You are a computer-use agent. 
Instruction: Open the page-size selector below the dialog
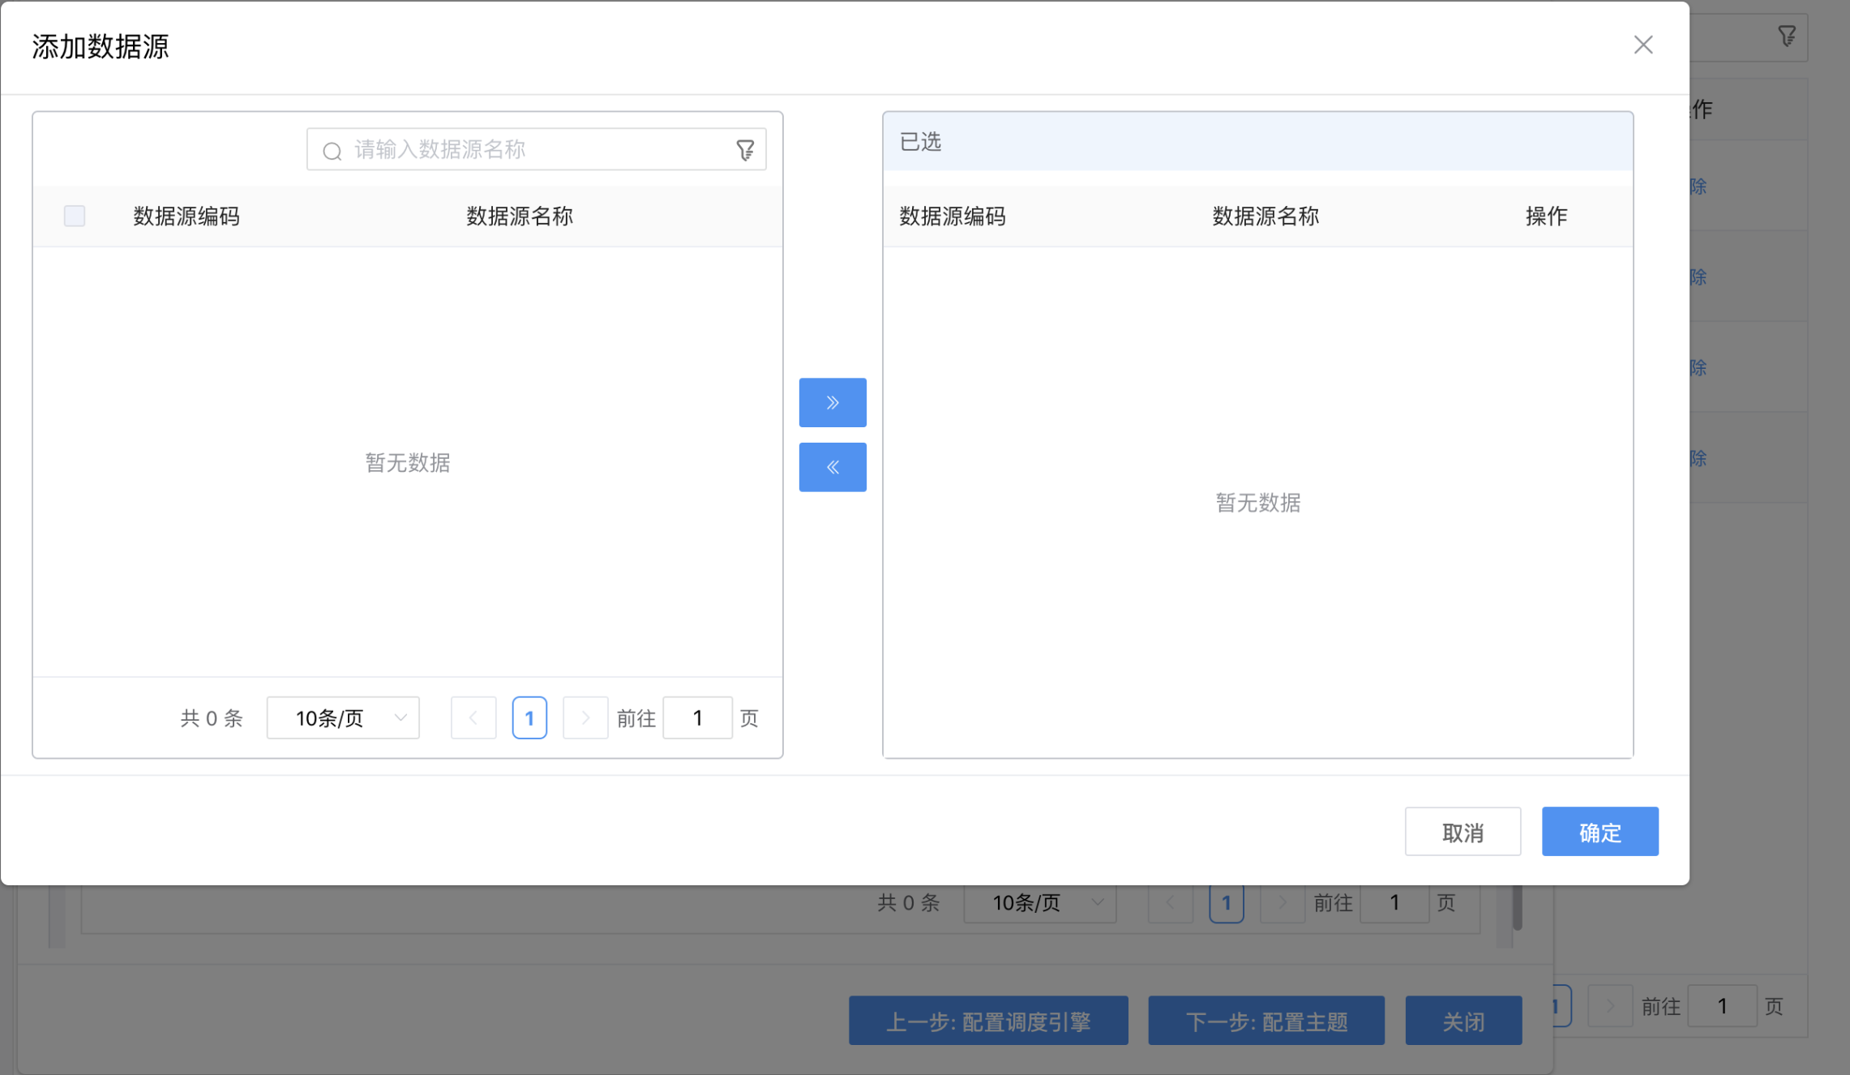tap(1039, 903)
